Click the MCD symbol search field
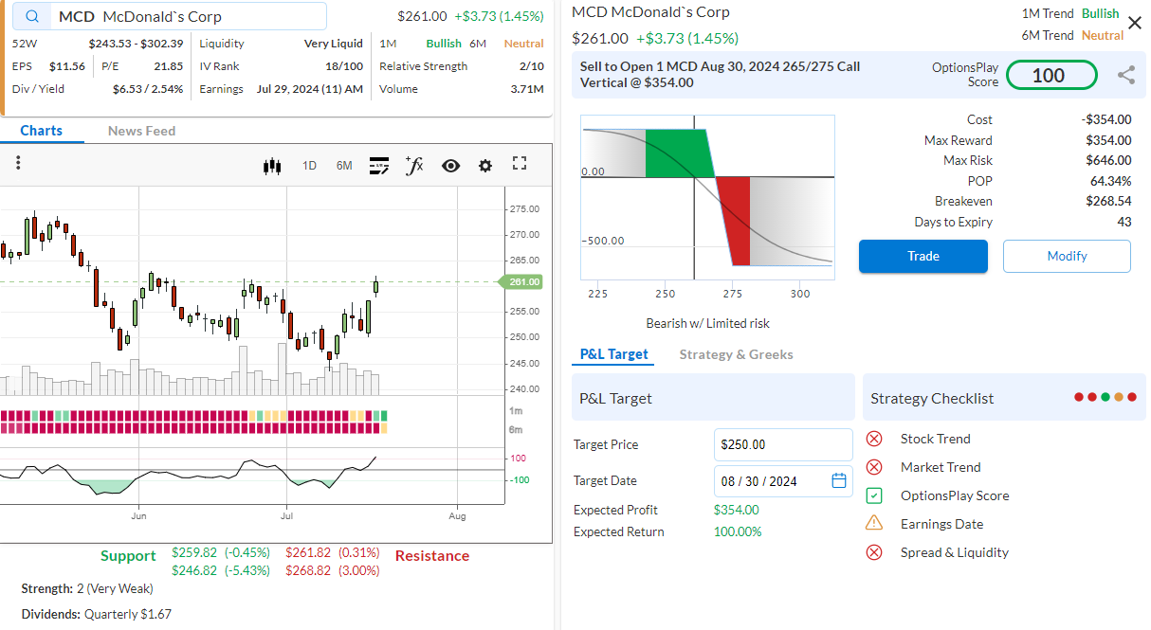 172,16
